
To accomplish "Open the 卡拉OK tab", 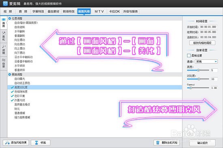I will [x=114, y=11].
